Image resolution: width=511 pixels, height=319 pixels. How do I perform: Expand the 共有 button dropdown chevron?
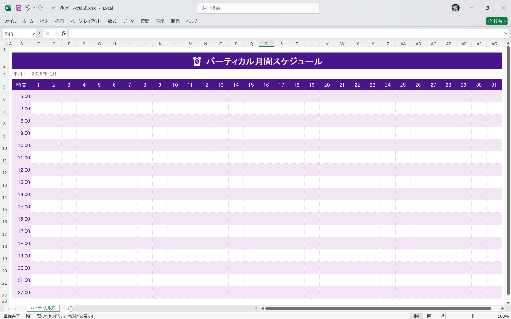click(x=505, y=21)
